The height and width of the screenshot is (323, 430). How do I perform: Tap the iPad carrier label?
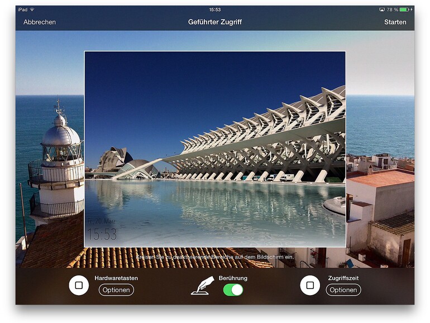(23, 9)
